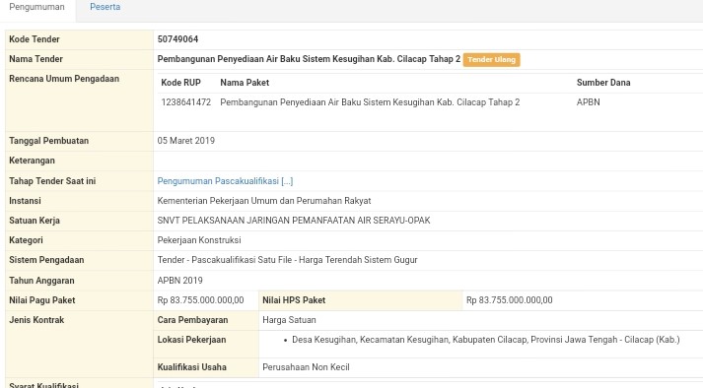Click the Rencana Umum Pengadaan label
The height and width of the screenshot is (388, 703).
pos(64,79)
